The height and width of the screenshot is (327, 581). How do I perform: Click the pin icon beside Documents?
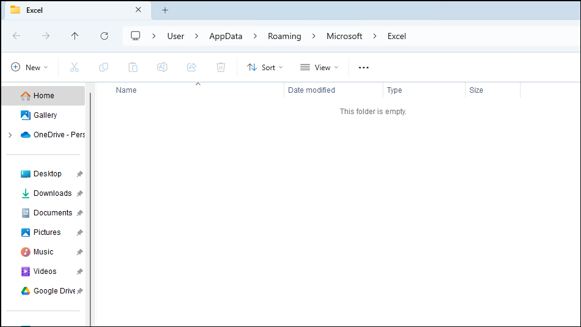[80, 214]
